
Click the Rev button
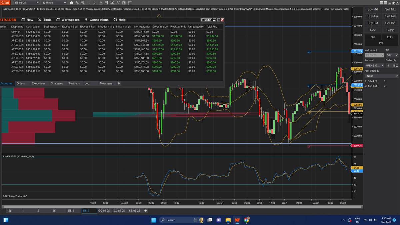tap(373, 30)
